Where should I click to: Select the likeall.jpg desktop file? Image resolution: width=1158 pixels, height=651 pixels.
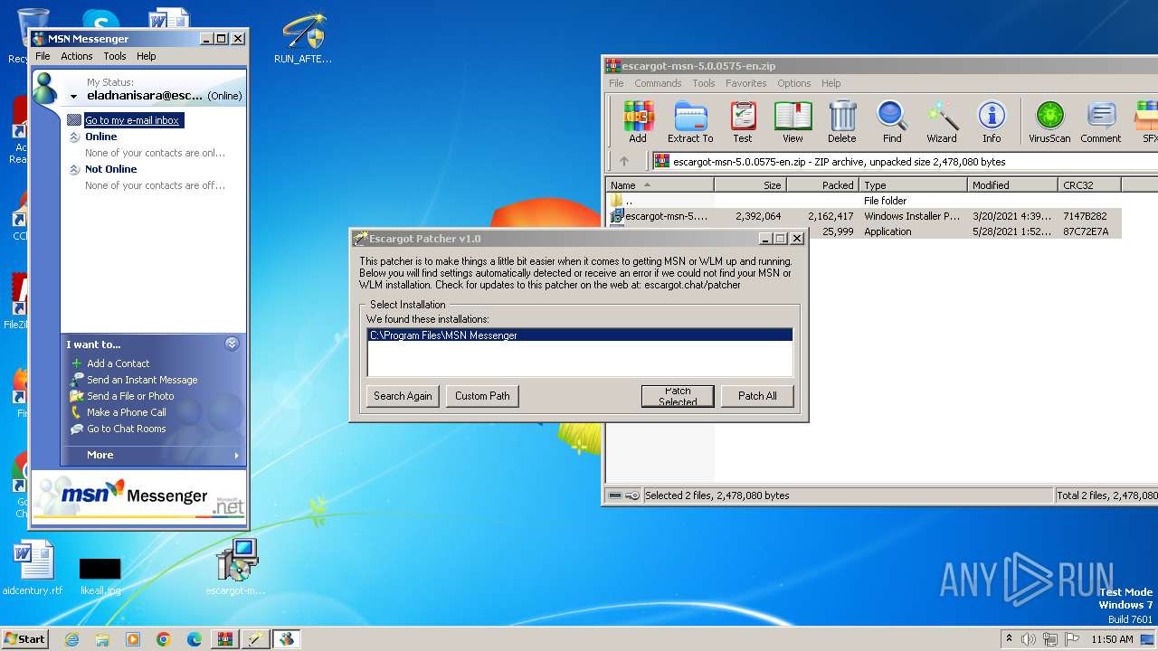[100, 575]
